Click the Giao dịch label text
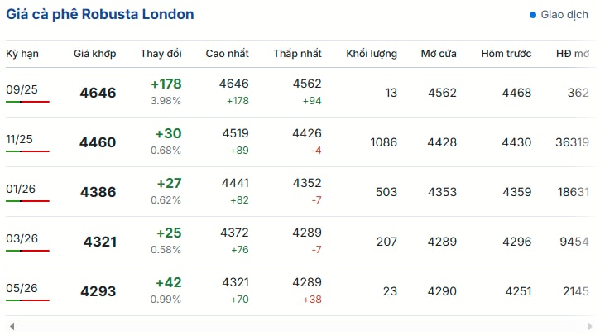Screen dimensions: 600x336 tap(564, 15)
